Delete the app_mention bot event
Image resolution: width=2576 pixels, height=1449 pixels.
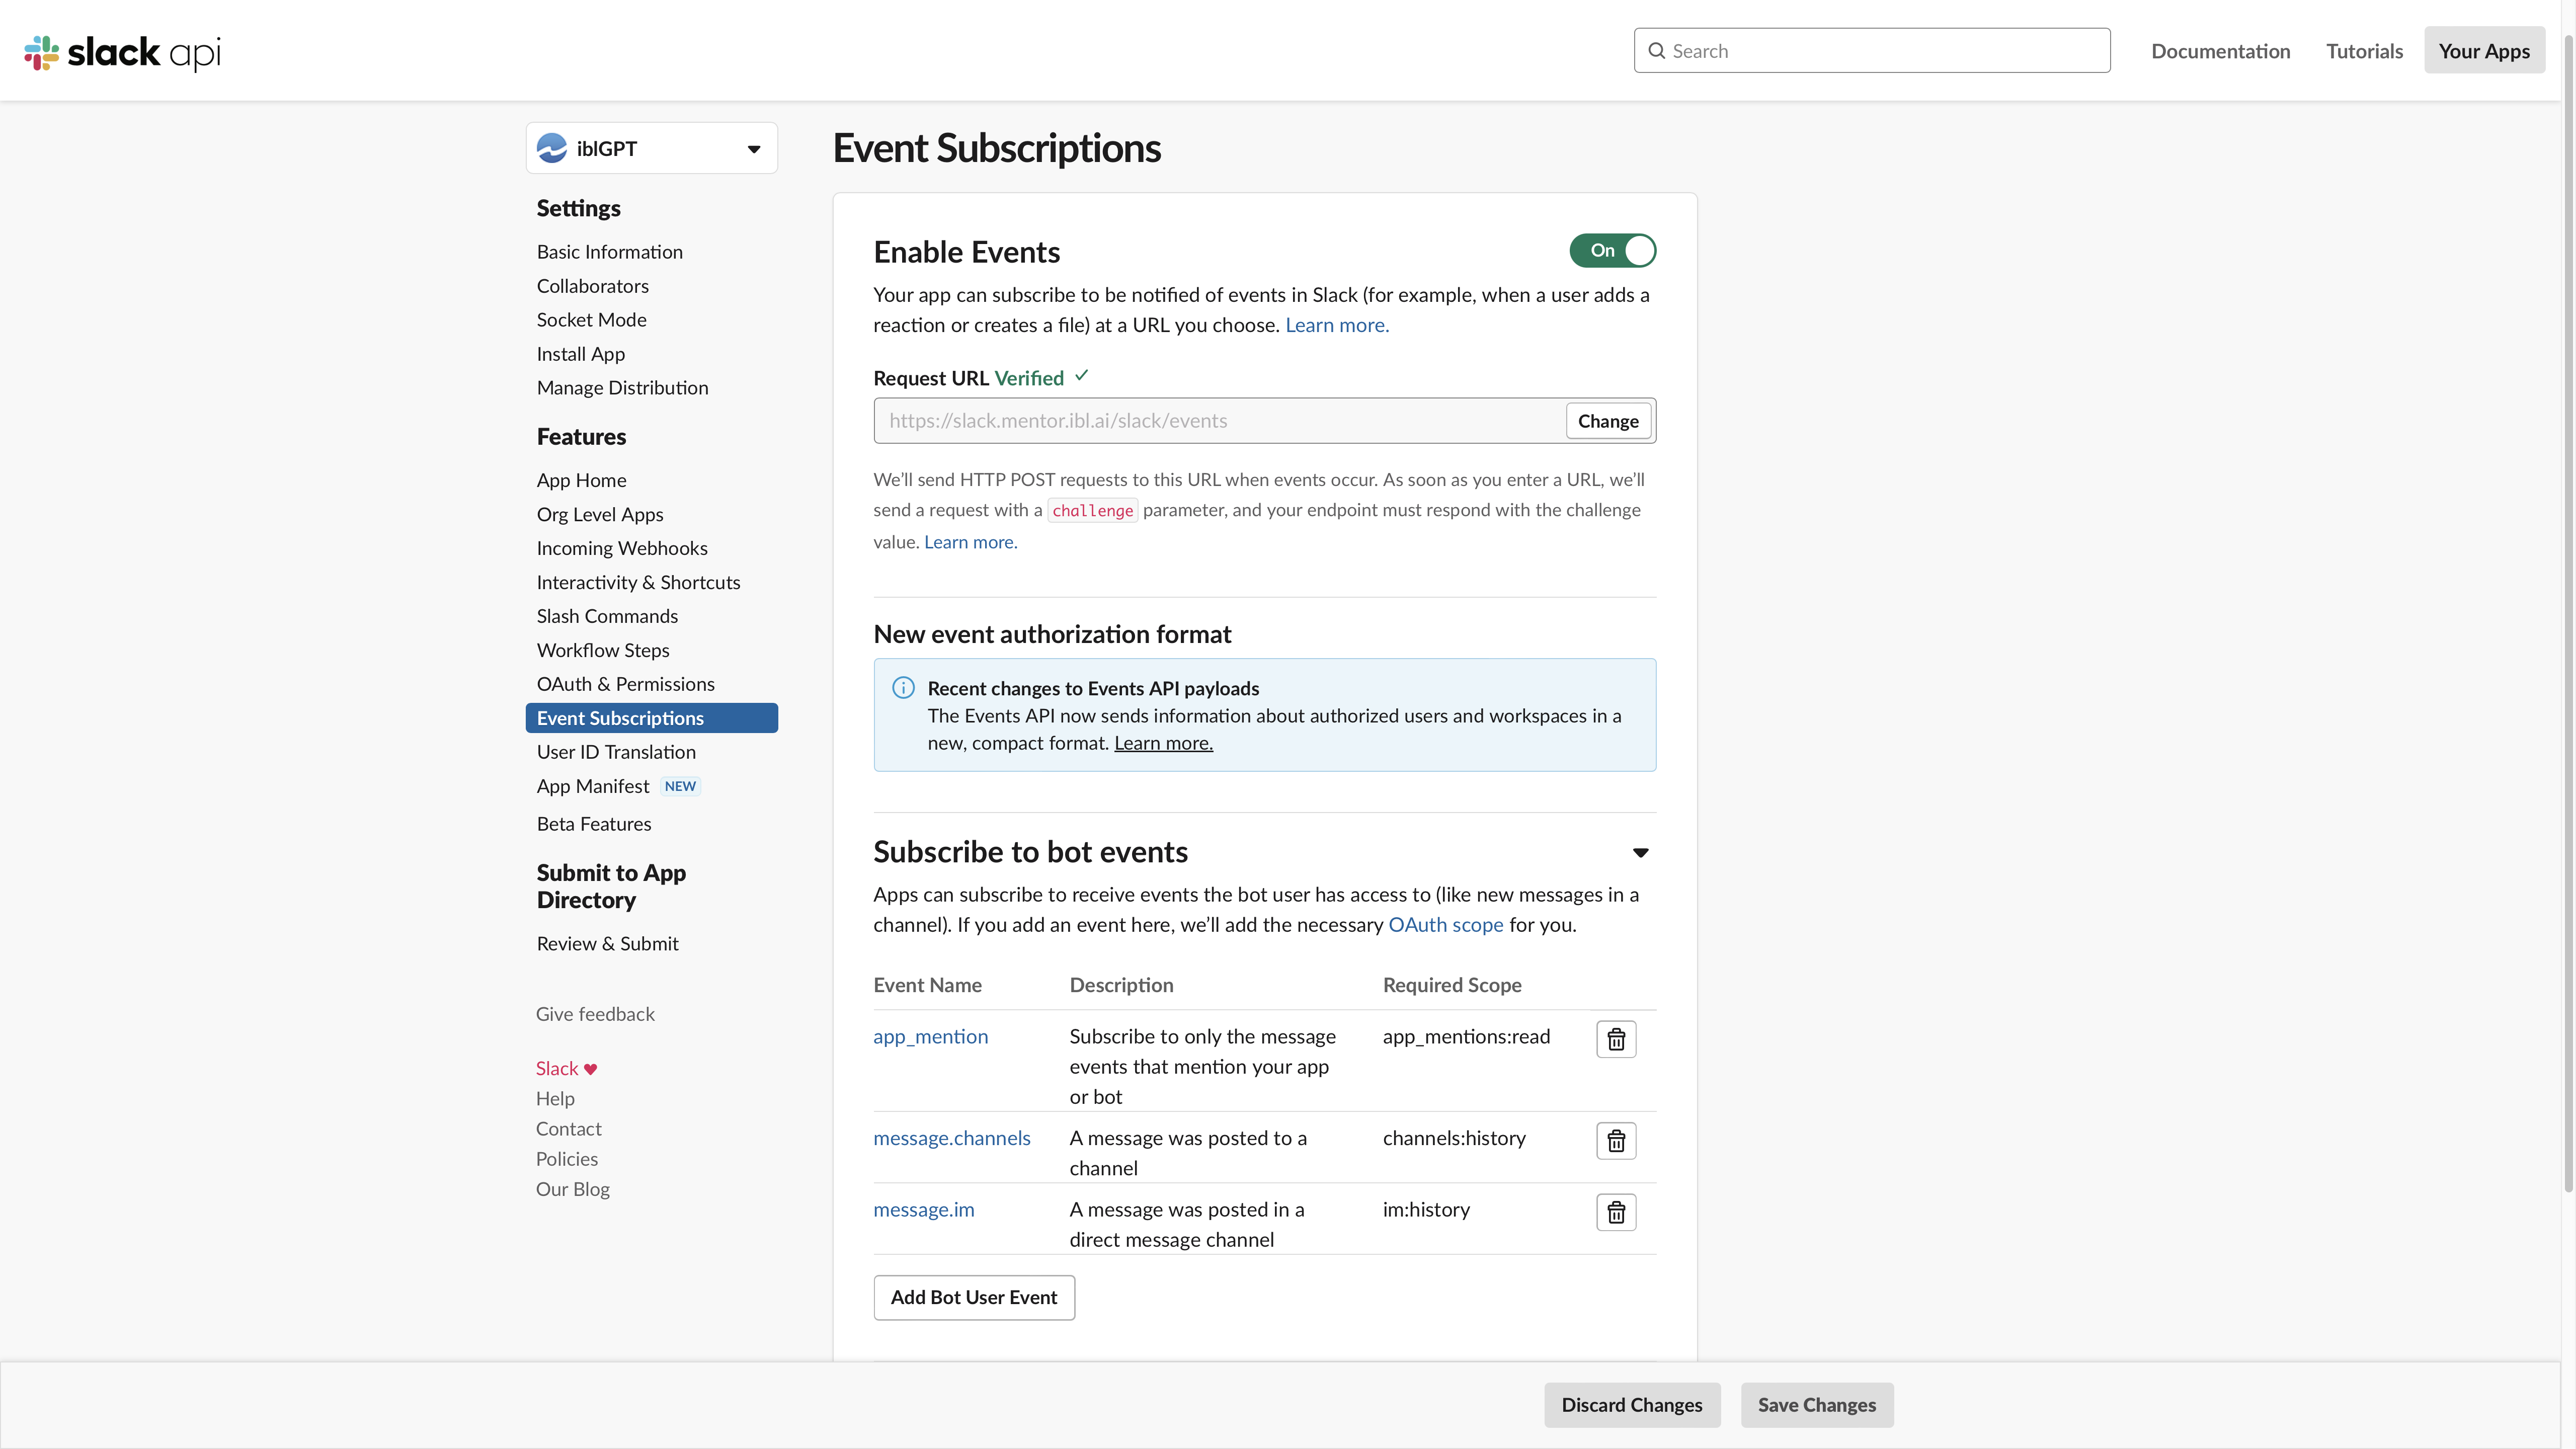(x=1616, y=1039)
